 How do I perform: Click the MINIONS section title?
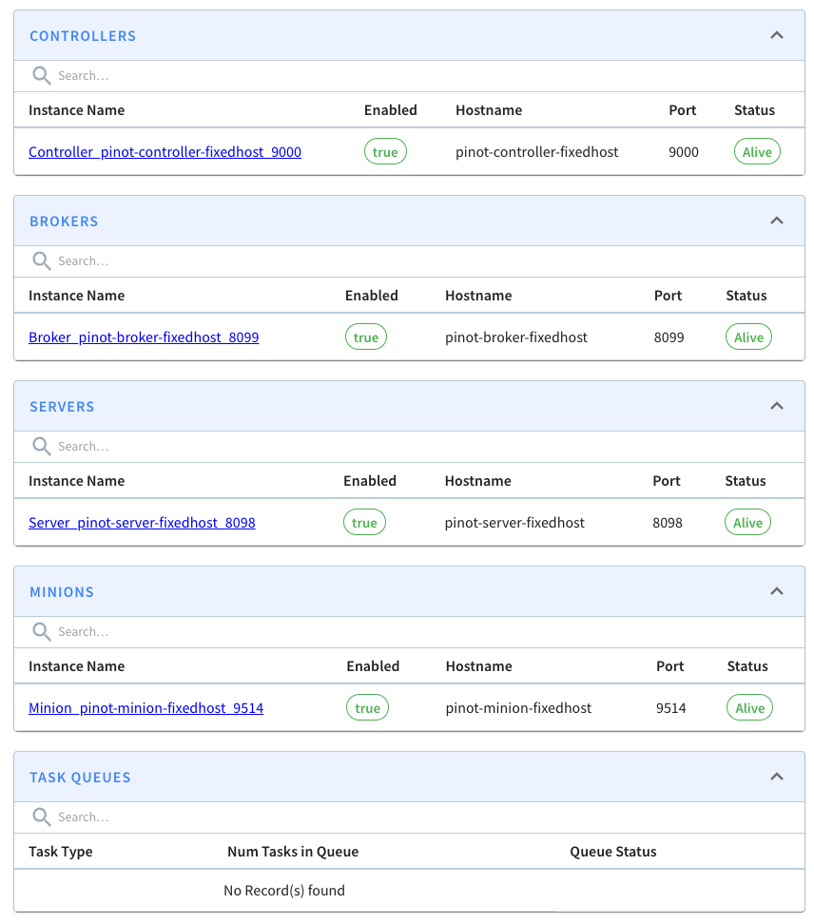pyautogui.click(x=62, y=592)
